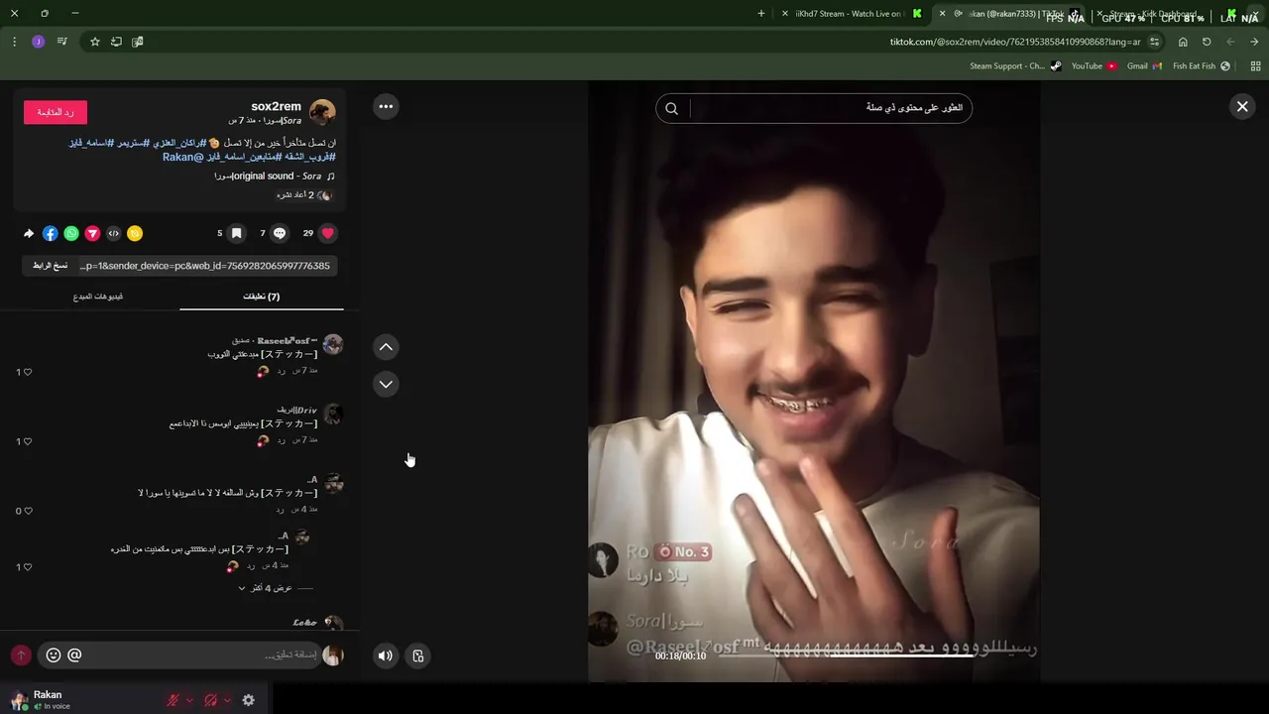Close the video viewer
This screenshot has height=714, width=1269.
(1242, 106)
